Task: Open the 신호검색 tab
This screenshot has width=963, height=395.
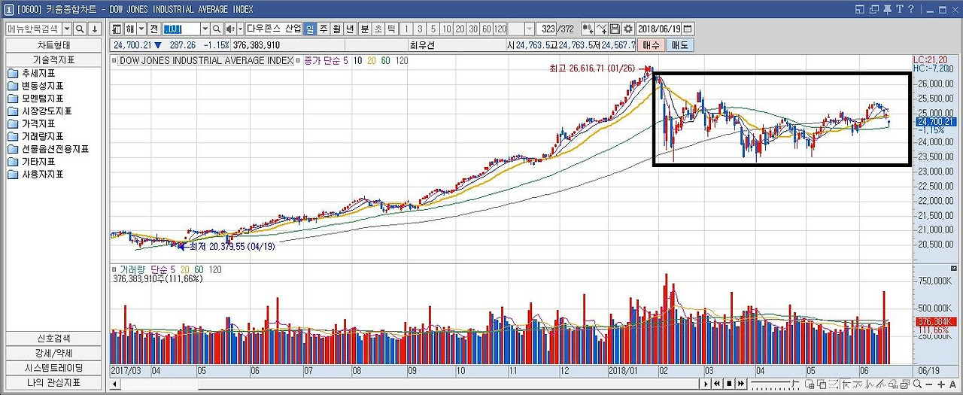Action: coord(53,338)
